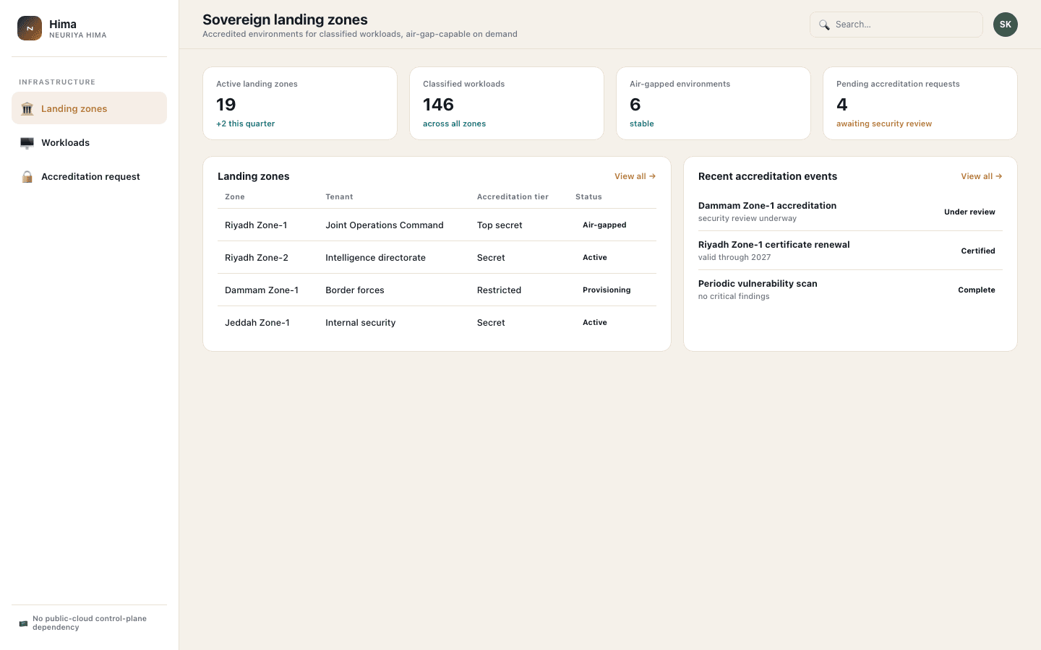Click View all in Recent accreditation events
1041x650 pixels.
tap(981, 176)
